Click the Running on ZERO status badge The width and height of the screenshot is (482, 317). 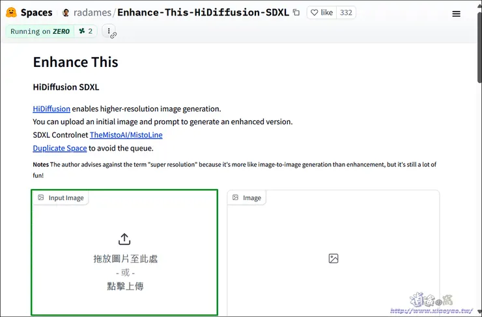[40, 31]
